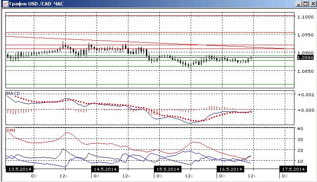This screenshot has width=317, height=182.
Task: Click the 12ч time label under 16.5.2014
Action: 251,176
